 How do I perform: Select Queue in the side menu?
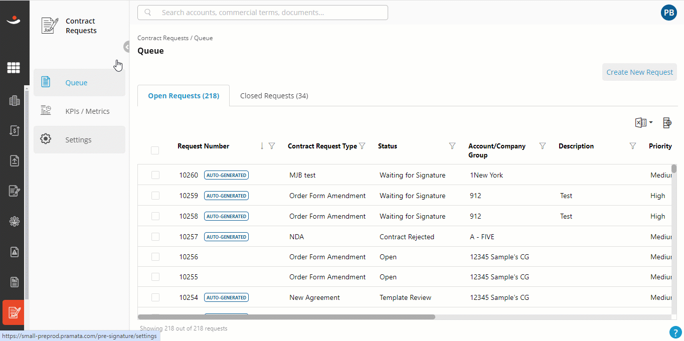pyautogui.click(x=79, y=82)
